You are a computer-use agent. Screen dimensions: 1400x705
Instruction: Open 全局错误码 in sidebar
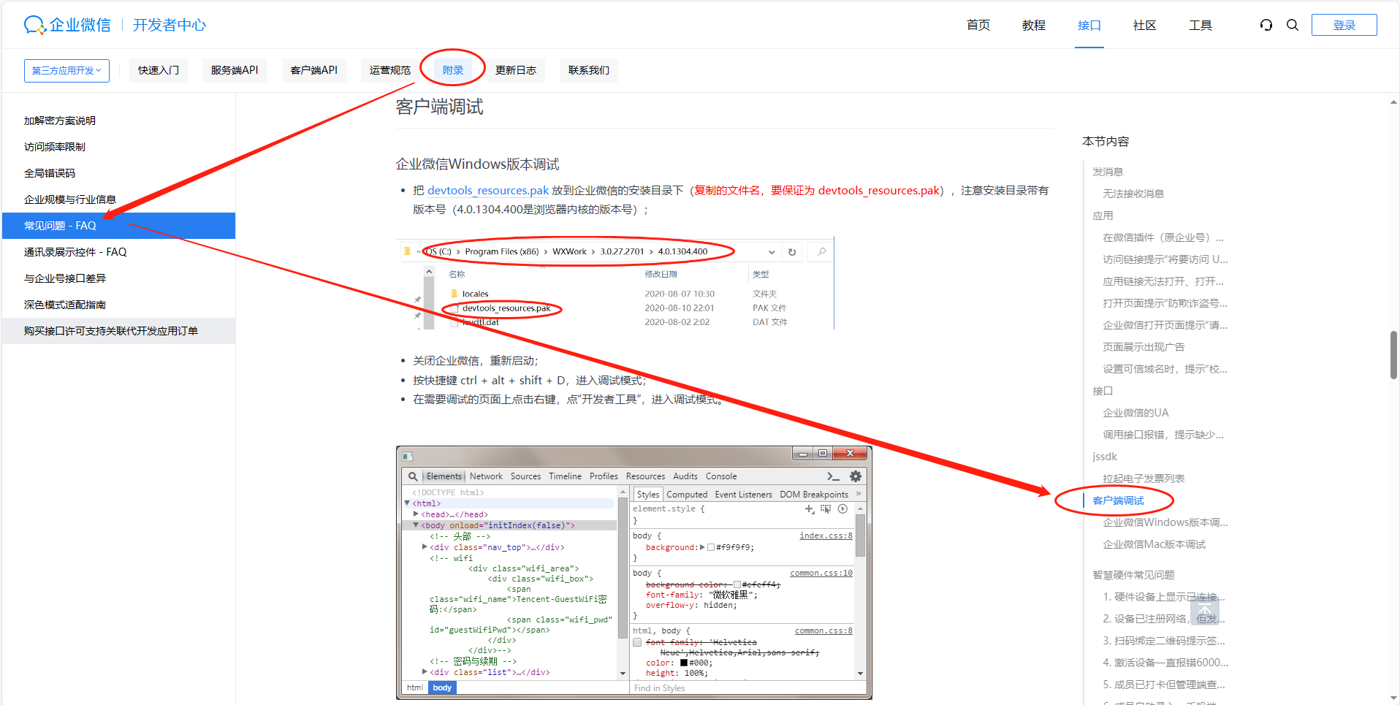tap(119, 173)
